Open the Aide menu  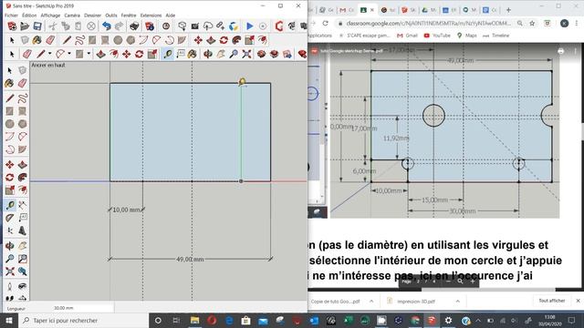[x=171, y=15]
